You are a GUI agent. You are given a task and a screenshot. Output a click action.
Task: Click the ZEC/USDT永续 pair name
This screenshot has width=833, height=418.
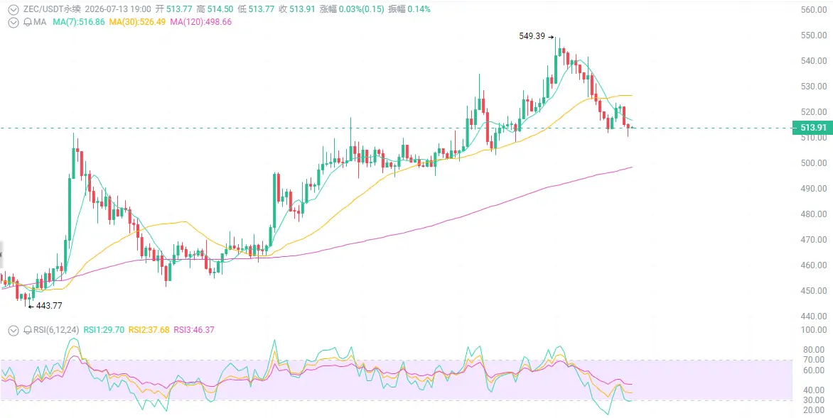[50, 9]
